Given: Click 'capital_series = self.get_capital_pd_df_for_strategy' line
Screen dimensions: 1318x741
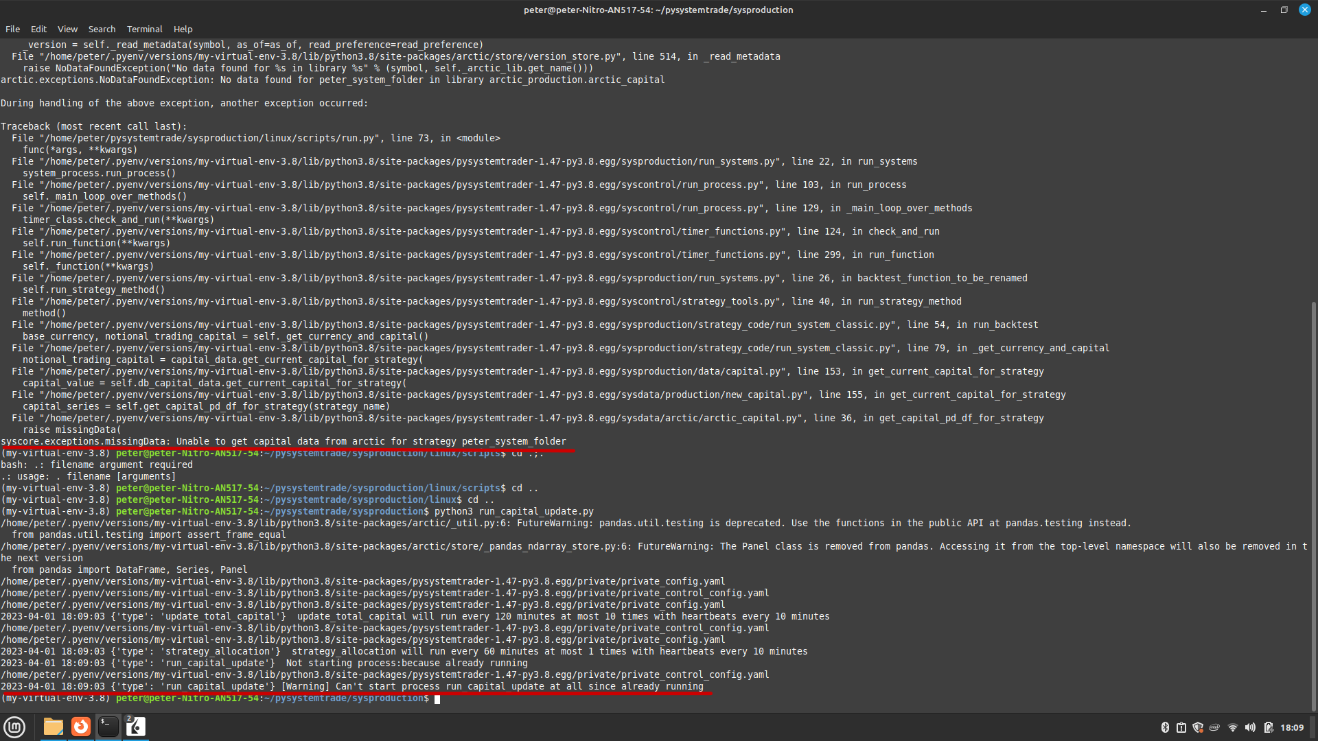Looking at the screenshot, I should pyautogui.click(x=207, y=406).
